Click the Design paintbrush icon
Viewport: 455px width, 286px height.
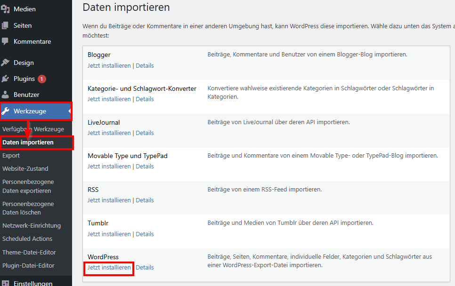5,63
